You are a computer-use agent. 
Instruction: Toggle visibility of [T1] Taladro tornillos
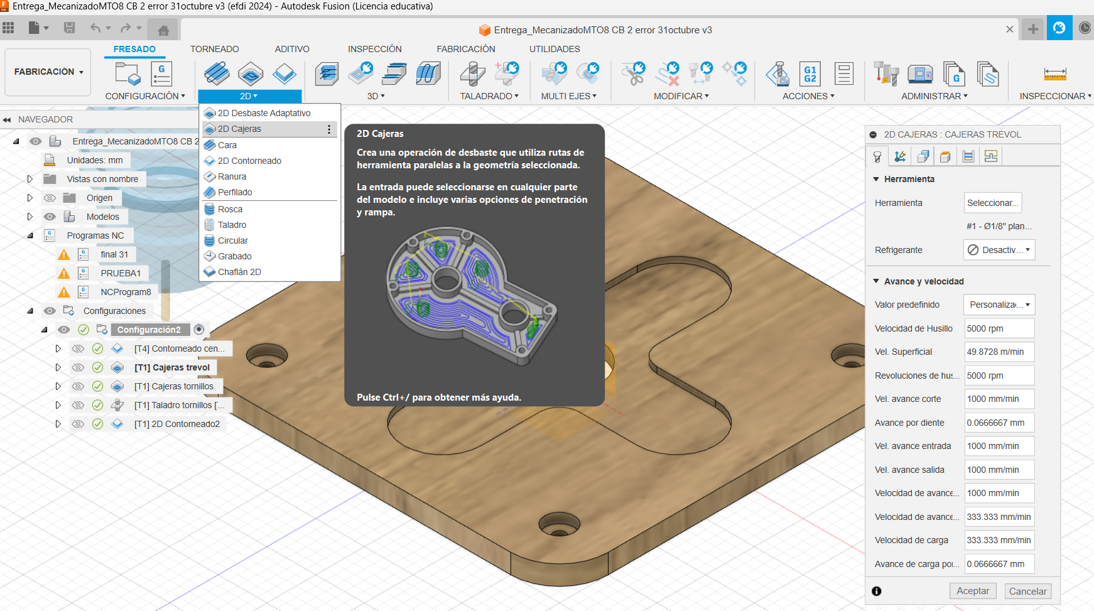[78, 405]
